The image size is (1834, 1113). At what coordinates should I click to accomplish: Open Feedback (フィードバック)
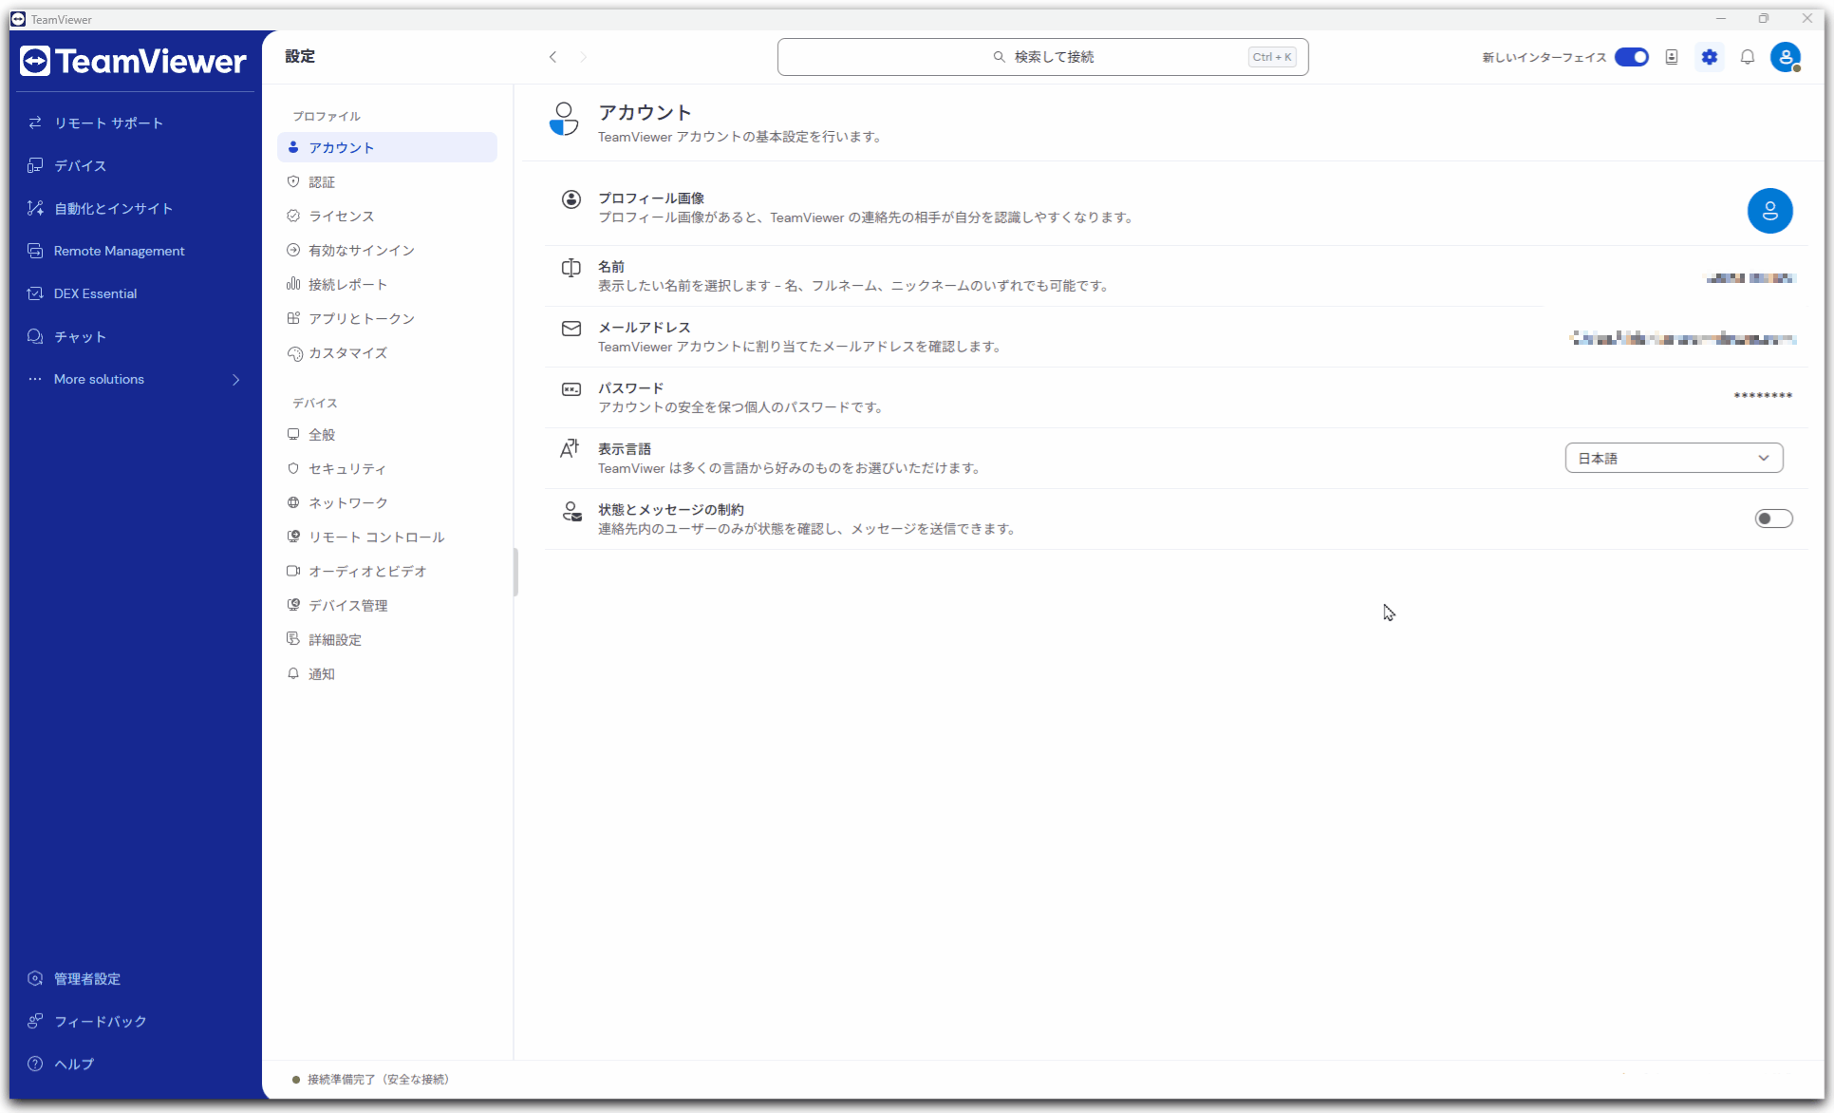click(100, 1021)
